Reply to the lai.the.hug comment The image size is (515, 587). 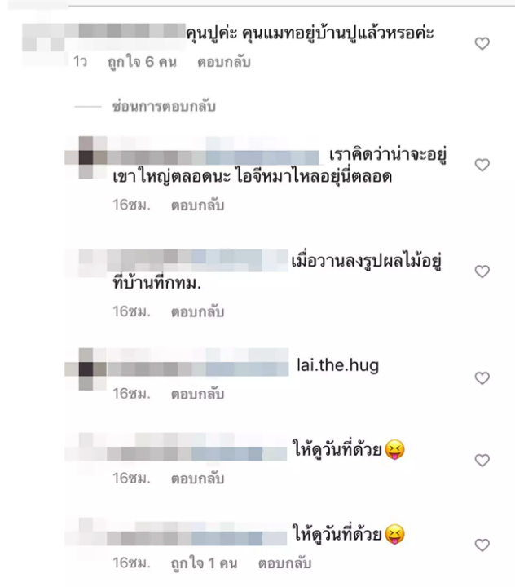[x=198, y=394]
